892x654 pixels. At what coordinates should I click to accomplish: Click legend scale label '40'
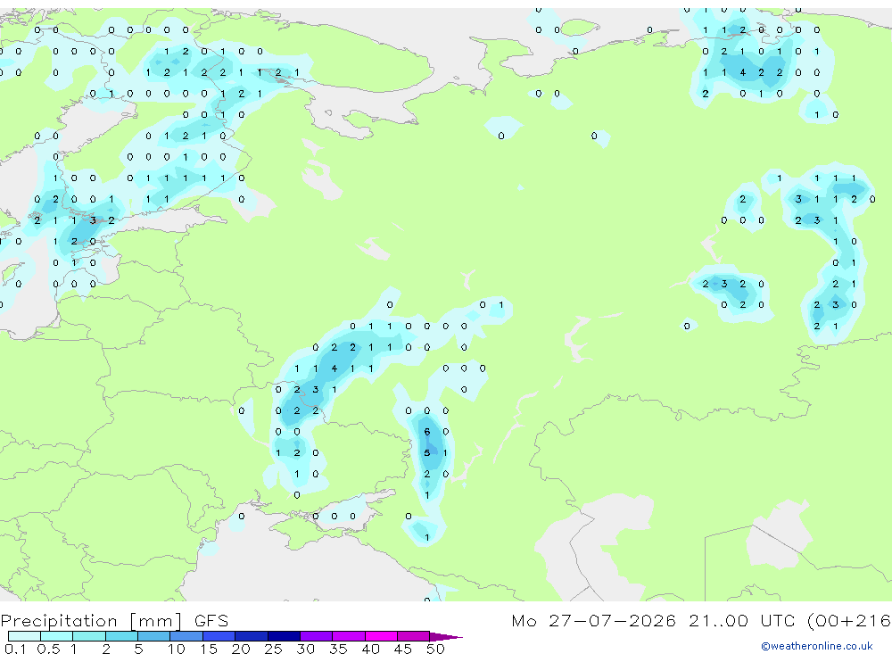click(370, 649)
